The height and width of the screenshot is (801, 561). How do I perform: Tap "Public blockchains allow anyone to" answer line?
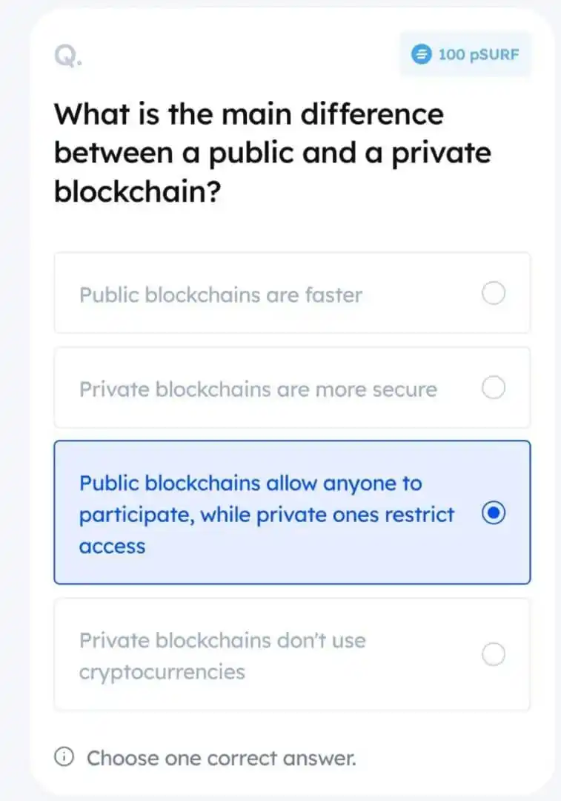point(250,484)
